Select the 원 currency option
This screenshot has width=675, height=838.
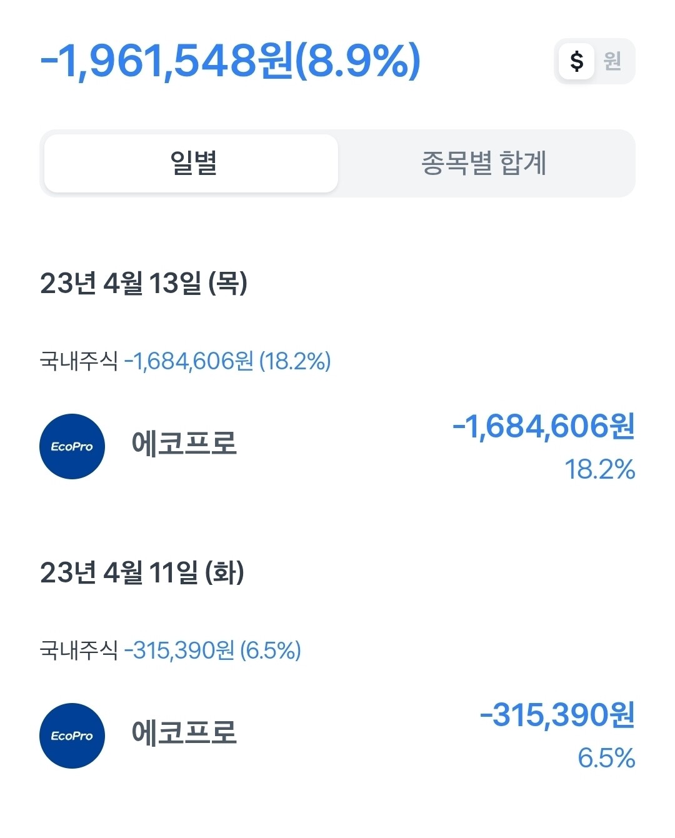612,61
